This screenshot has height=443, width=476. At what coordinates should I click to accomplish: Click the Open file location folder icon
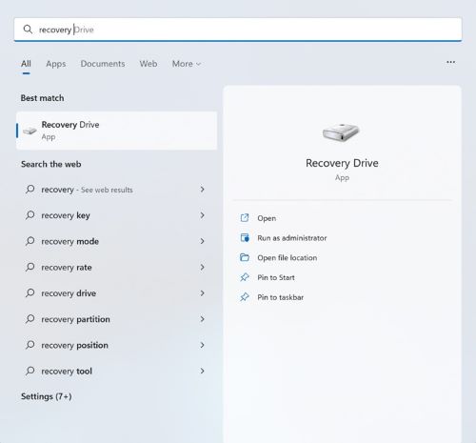coord(245,257)
